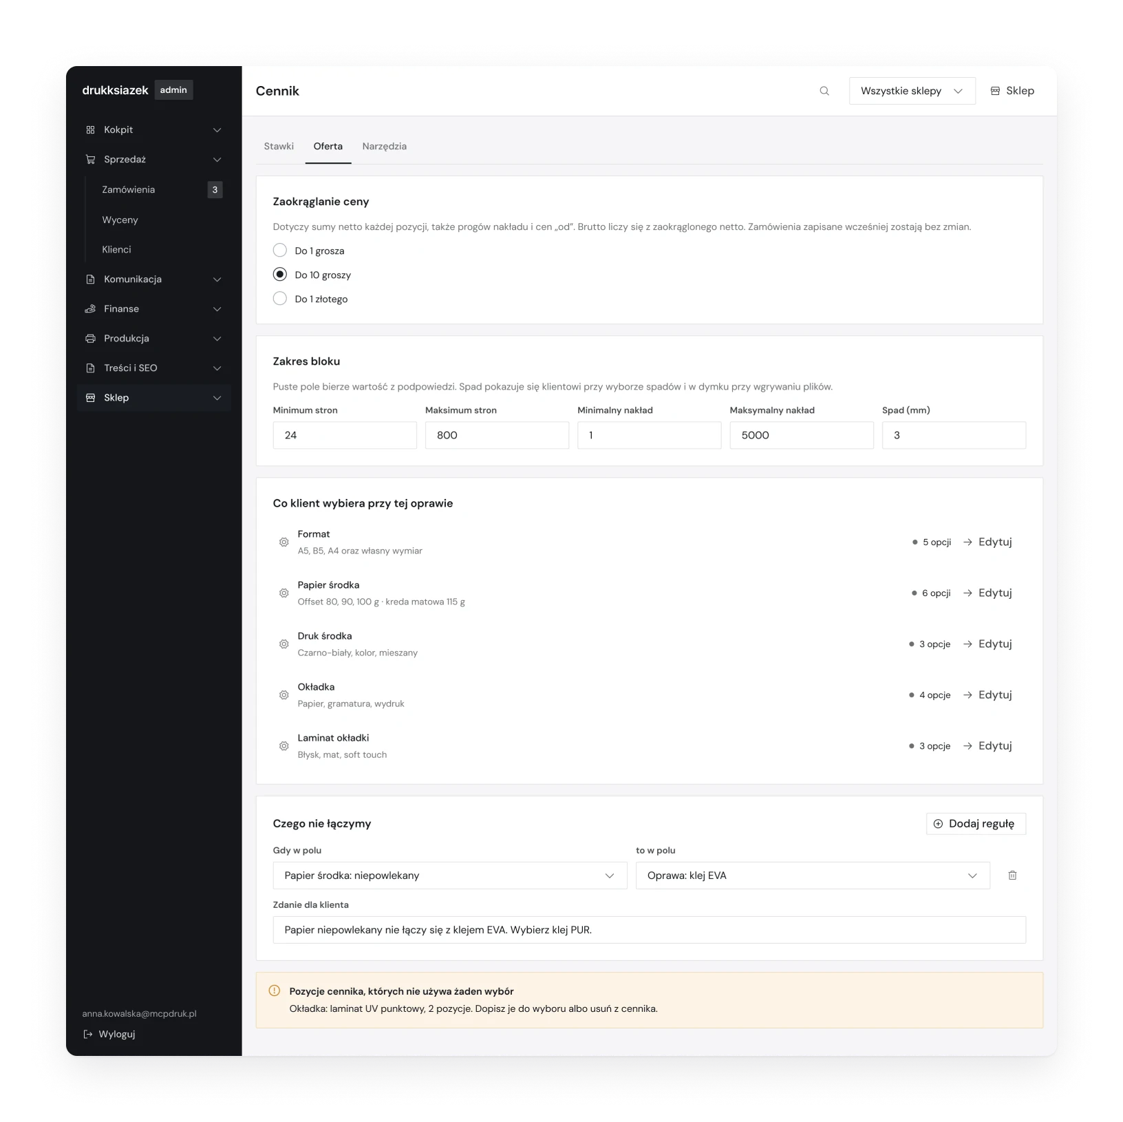Click the search magnifier icon in header

coord(824,91)
